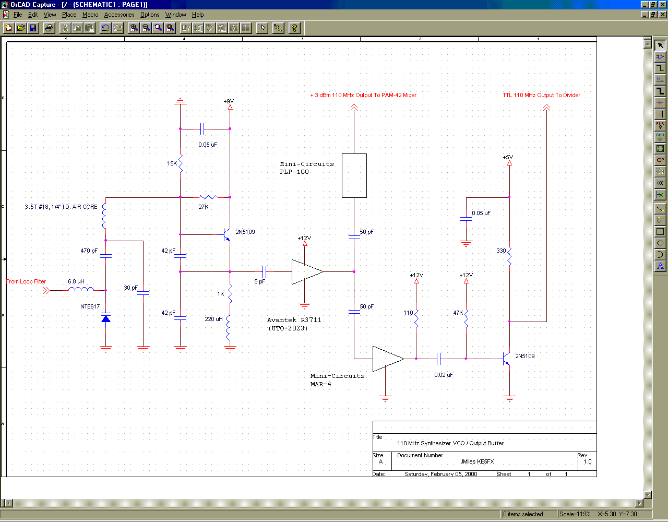This screenshot has width=668, height=522.
Task: Select the Place Arc drawing tool
Action: 660,255
